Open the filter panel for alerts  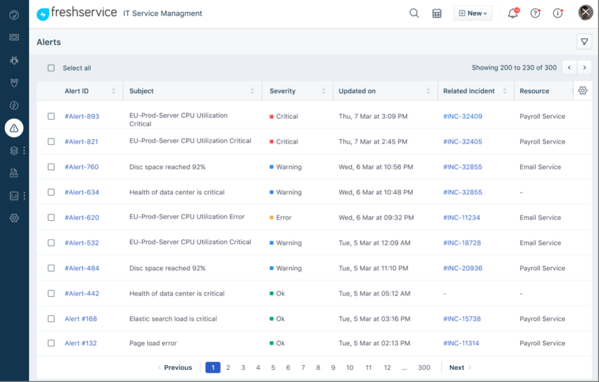(584, 42)
